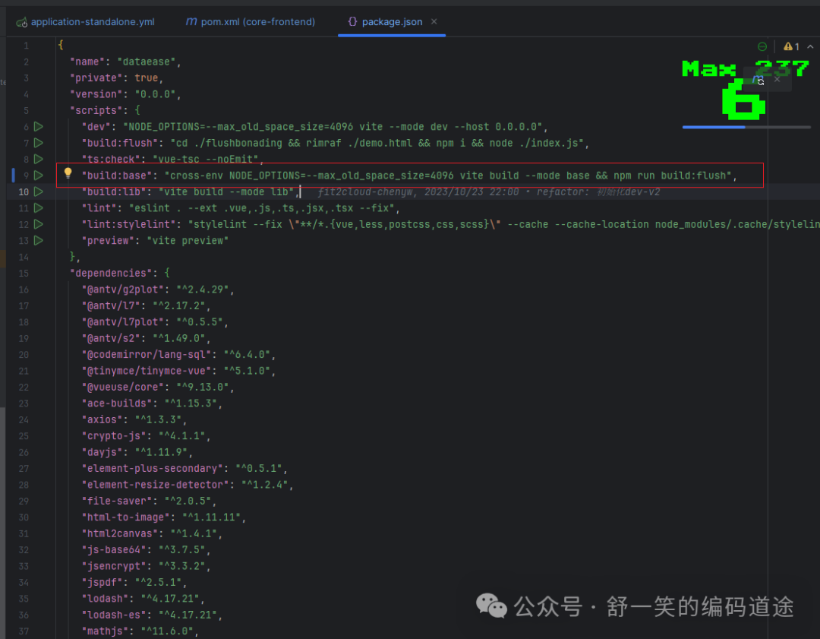Click the "version": "0.0.0" line
Screen dimensions: 820x639
tap(125, 94)
